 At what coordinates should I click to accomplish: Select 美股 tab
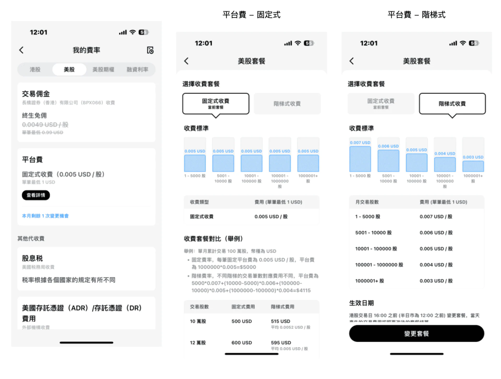(x=69, y=70)
